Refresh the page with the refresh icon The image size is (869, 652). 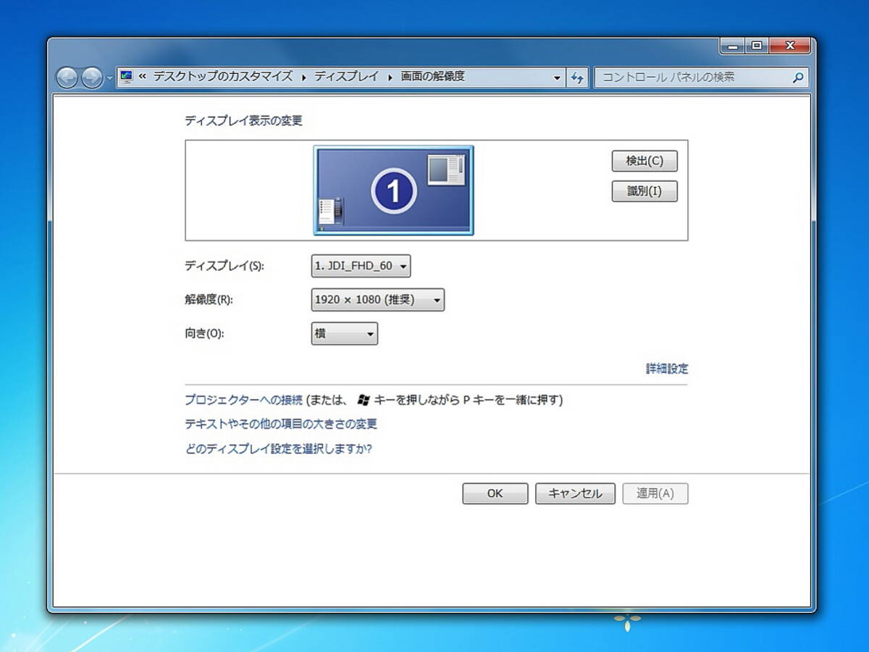pos(577,78)
